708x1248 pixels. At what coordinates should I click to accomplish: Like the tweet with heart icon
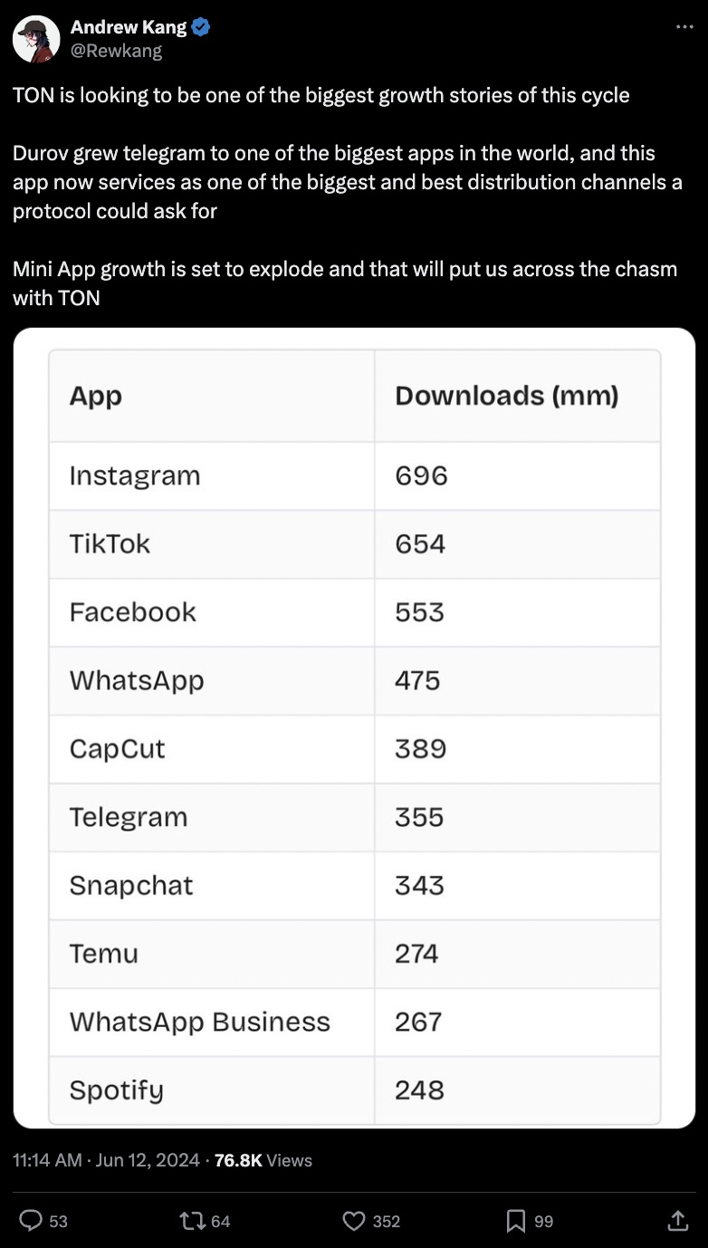pyautogui.click(x=354, y=1221)
